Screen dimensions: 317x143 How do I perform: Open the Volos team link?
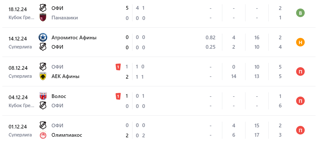[x=59, y=96]
